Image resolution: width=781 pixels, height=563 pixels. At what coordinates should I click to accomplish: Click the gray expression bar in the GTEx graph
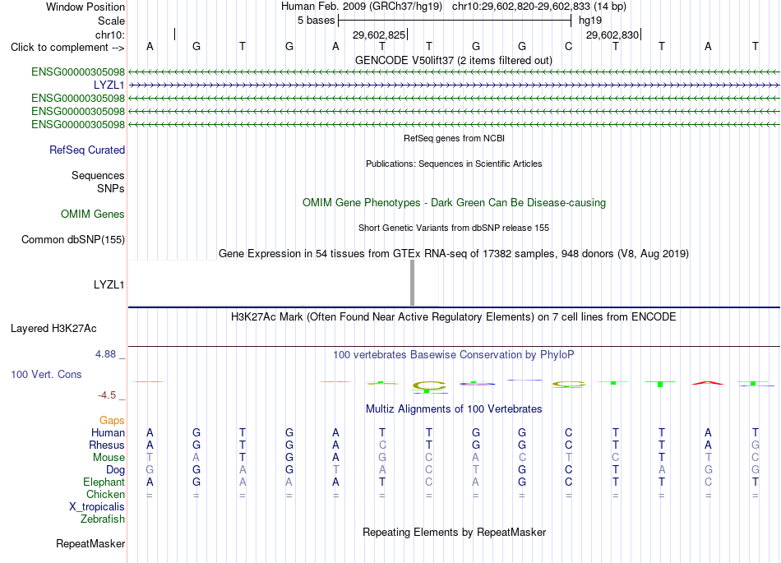[412, 283]
